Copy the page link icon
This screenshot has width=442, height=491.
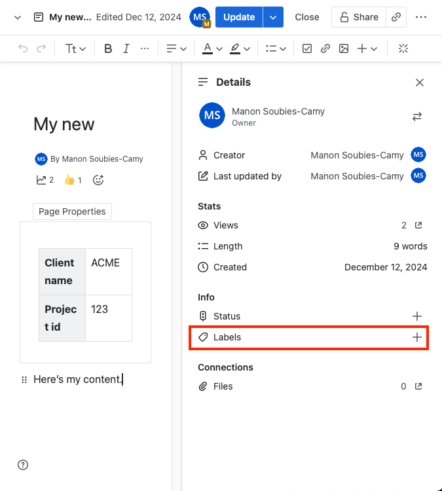[x=396, y=17]
